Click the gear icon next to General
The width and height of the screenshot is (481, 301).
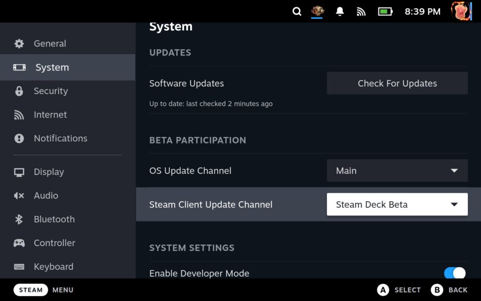(x=19, y=44)
